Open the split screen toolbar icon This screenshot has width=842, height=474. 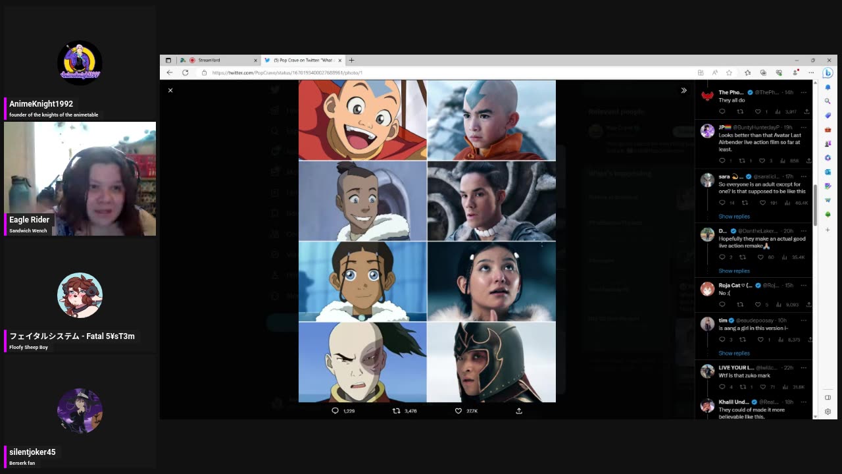tap(701, 72)
